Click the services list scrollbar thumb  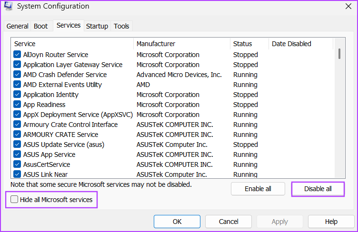(x=339, y=54)
